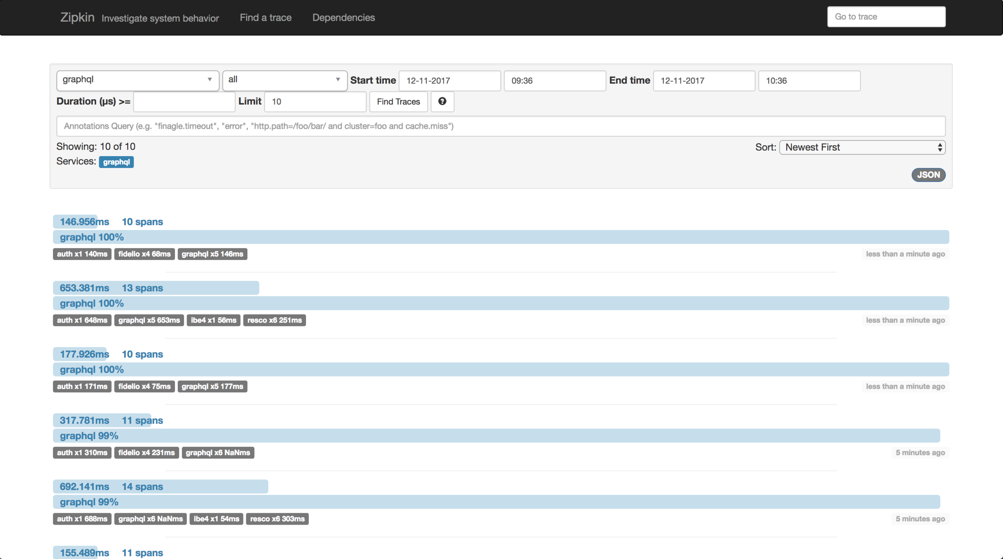Click the graphql service tag badge

coord(116,162)
